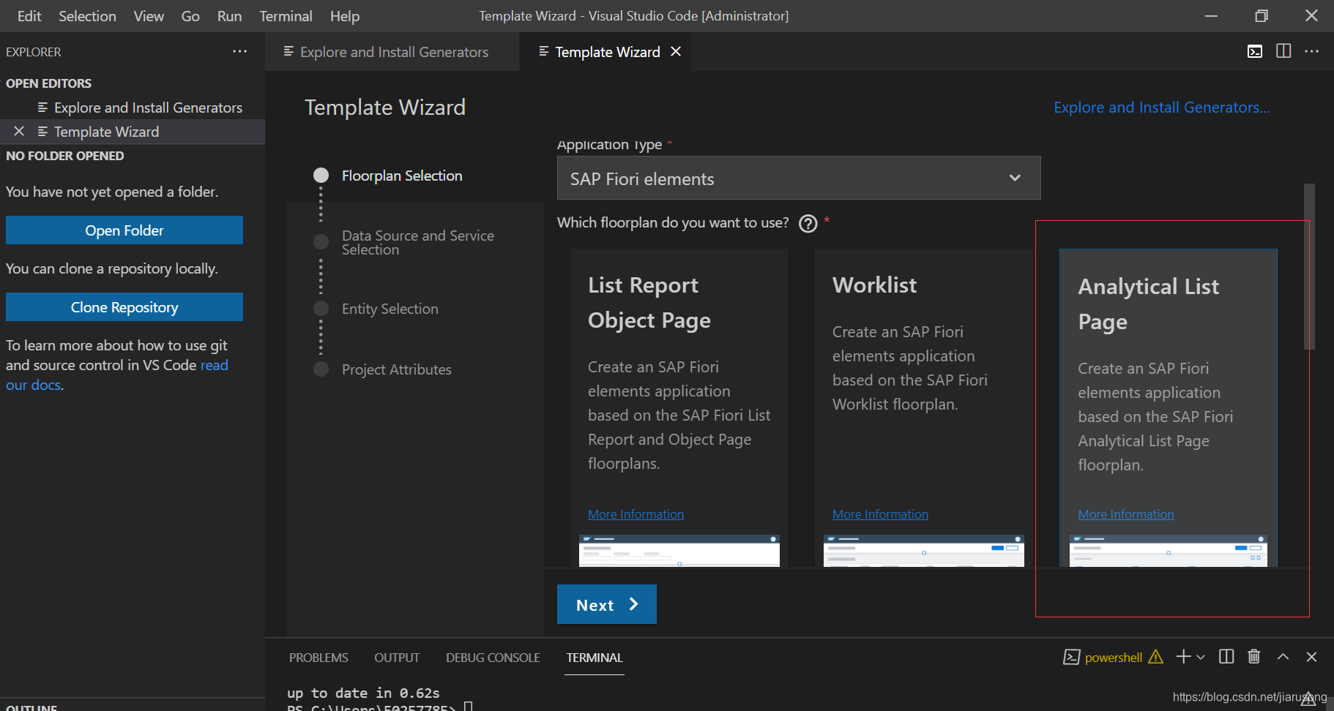Switch to the OUTPUT panel tab
The height and width of the screenshot is (711, 1334).
397,657
